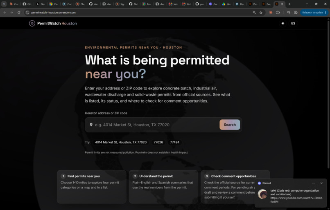Reload the page with refresh icon

tap(19, 13)
